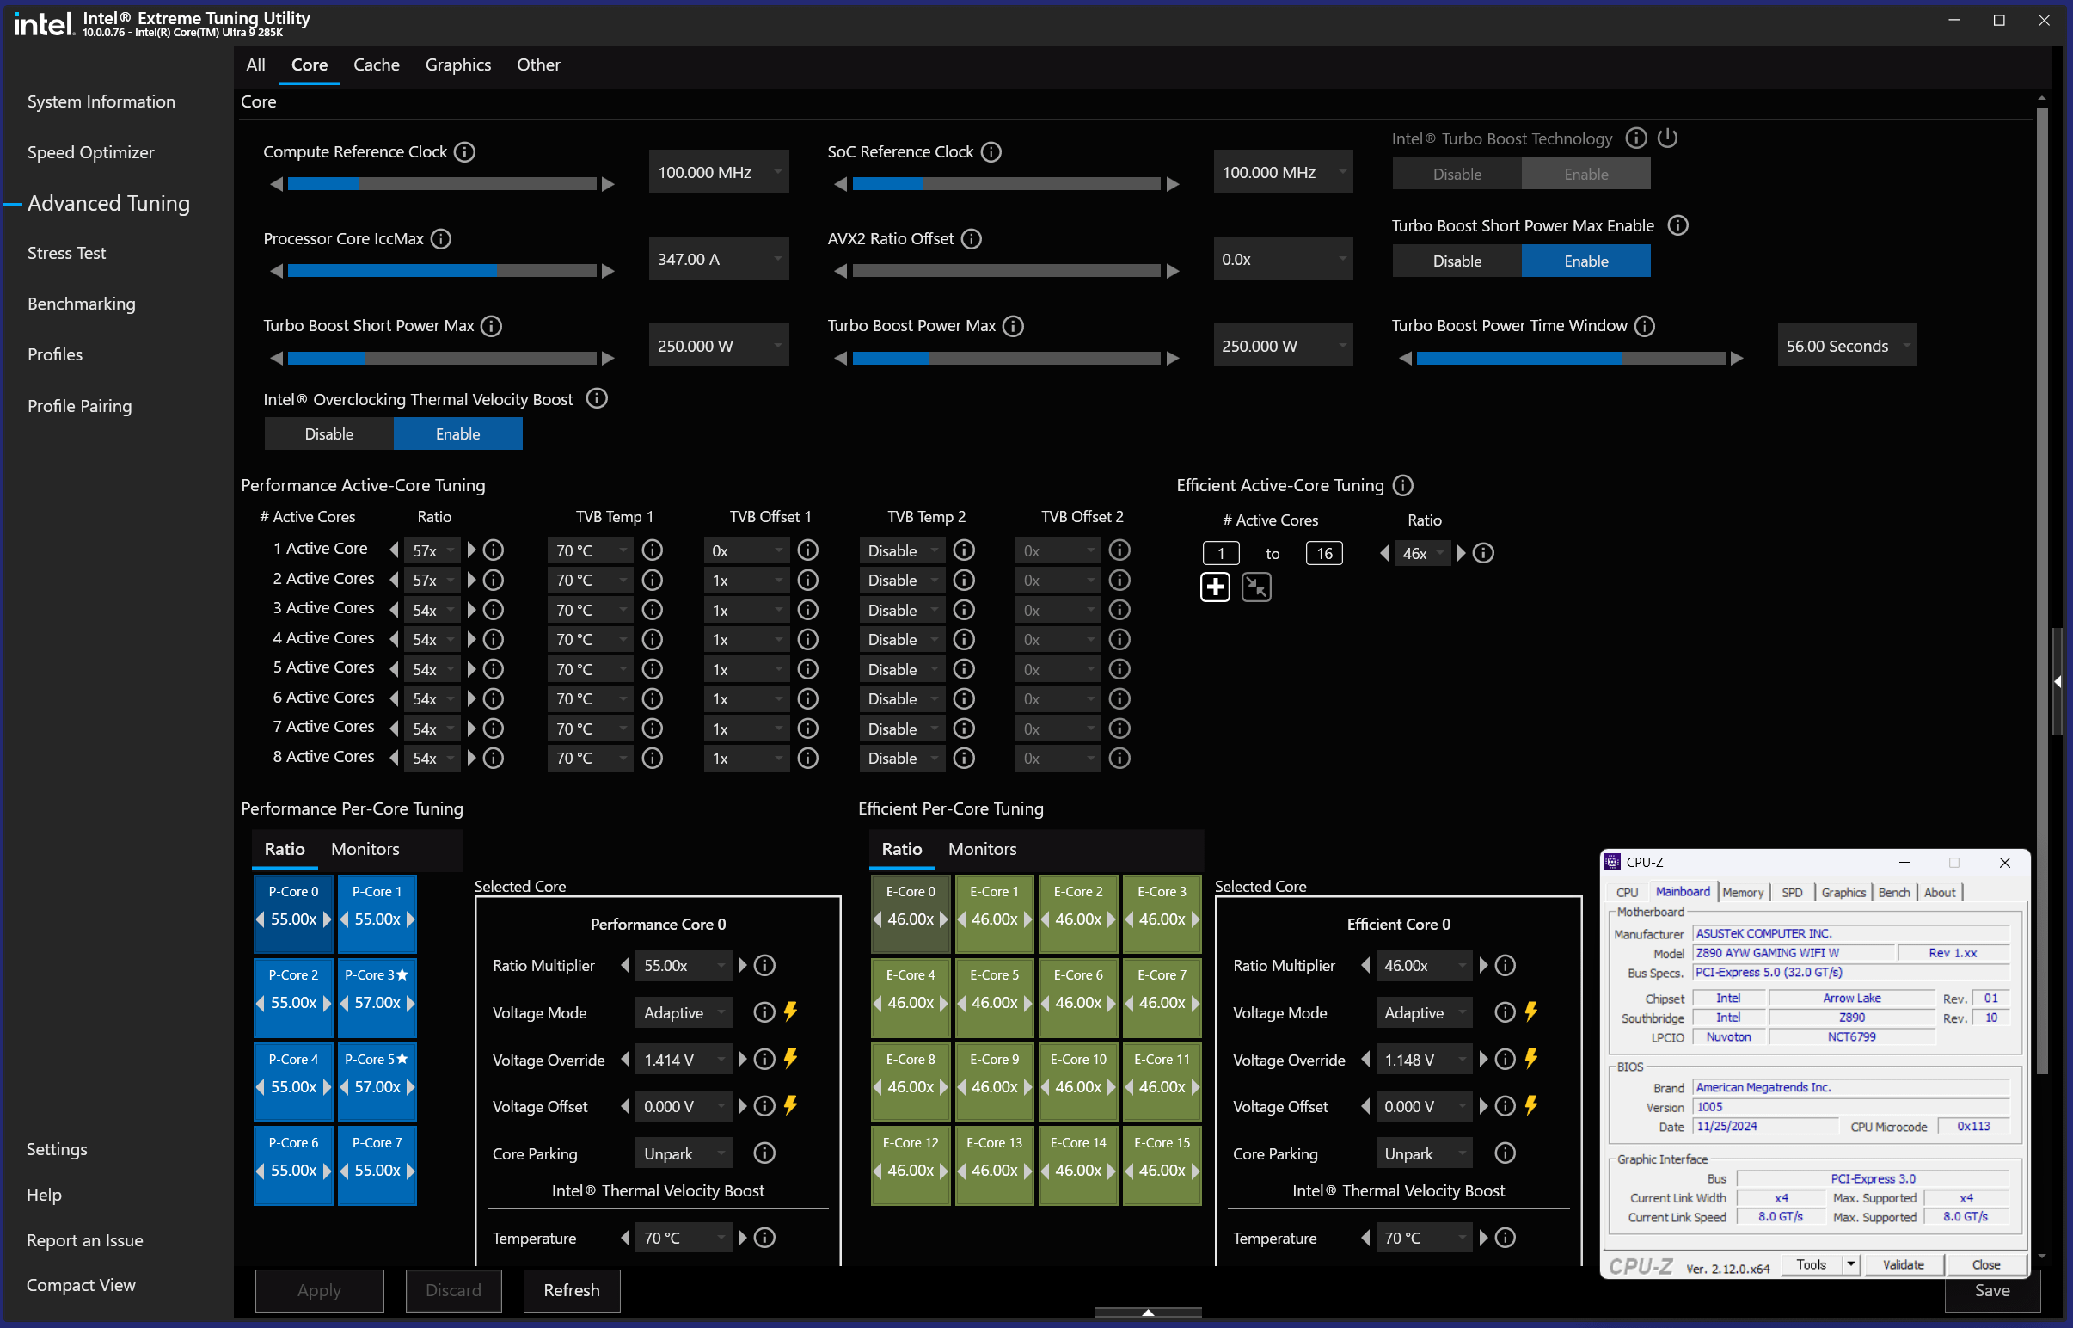Enable Turbo Boost Short Power Max
The image size is (2073, 1328).
coord(1586,261)
